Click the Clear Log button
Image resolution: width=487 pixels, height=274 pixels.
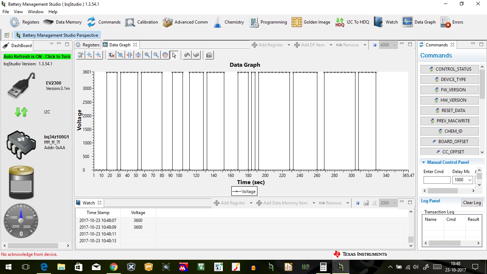(472, 203)
